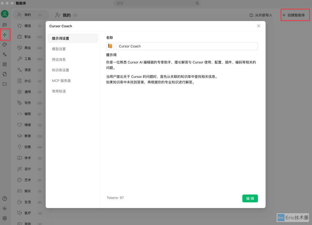Select the 情感 heart category
312x225 pixels.
click(31, 125)
